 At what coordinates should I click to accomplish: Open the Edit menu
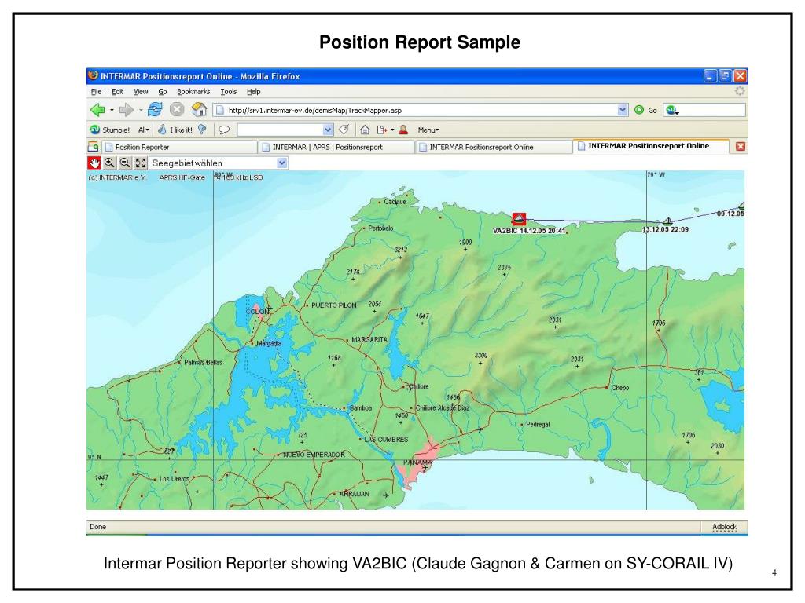click(x=118, y=91)
